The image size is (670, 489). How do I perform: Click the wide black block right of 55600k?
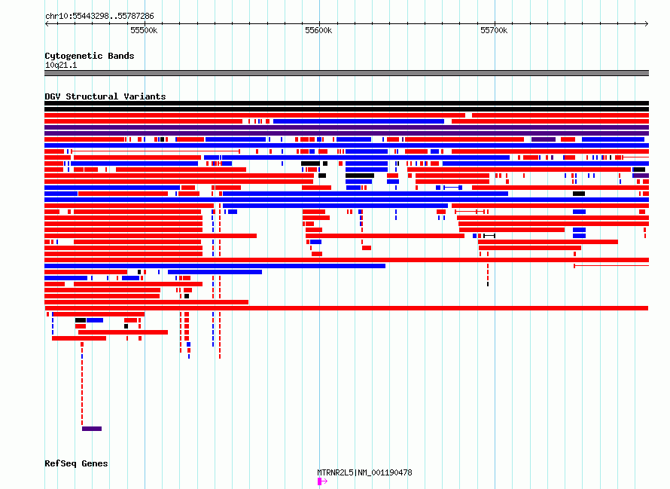pos(360,176)
